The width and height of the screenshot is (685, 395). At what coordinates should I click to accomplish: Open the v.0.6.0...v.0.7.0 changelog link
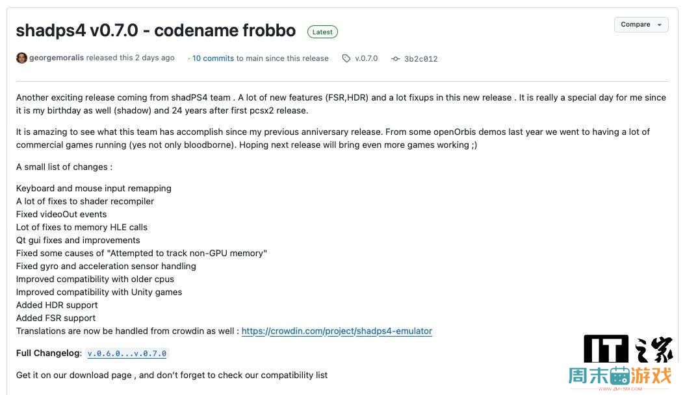(x=127, y=353)
